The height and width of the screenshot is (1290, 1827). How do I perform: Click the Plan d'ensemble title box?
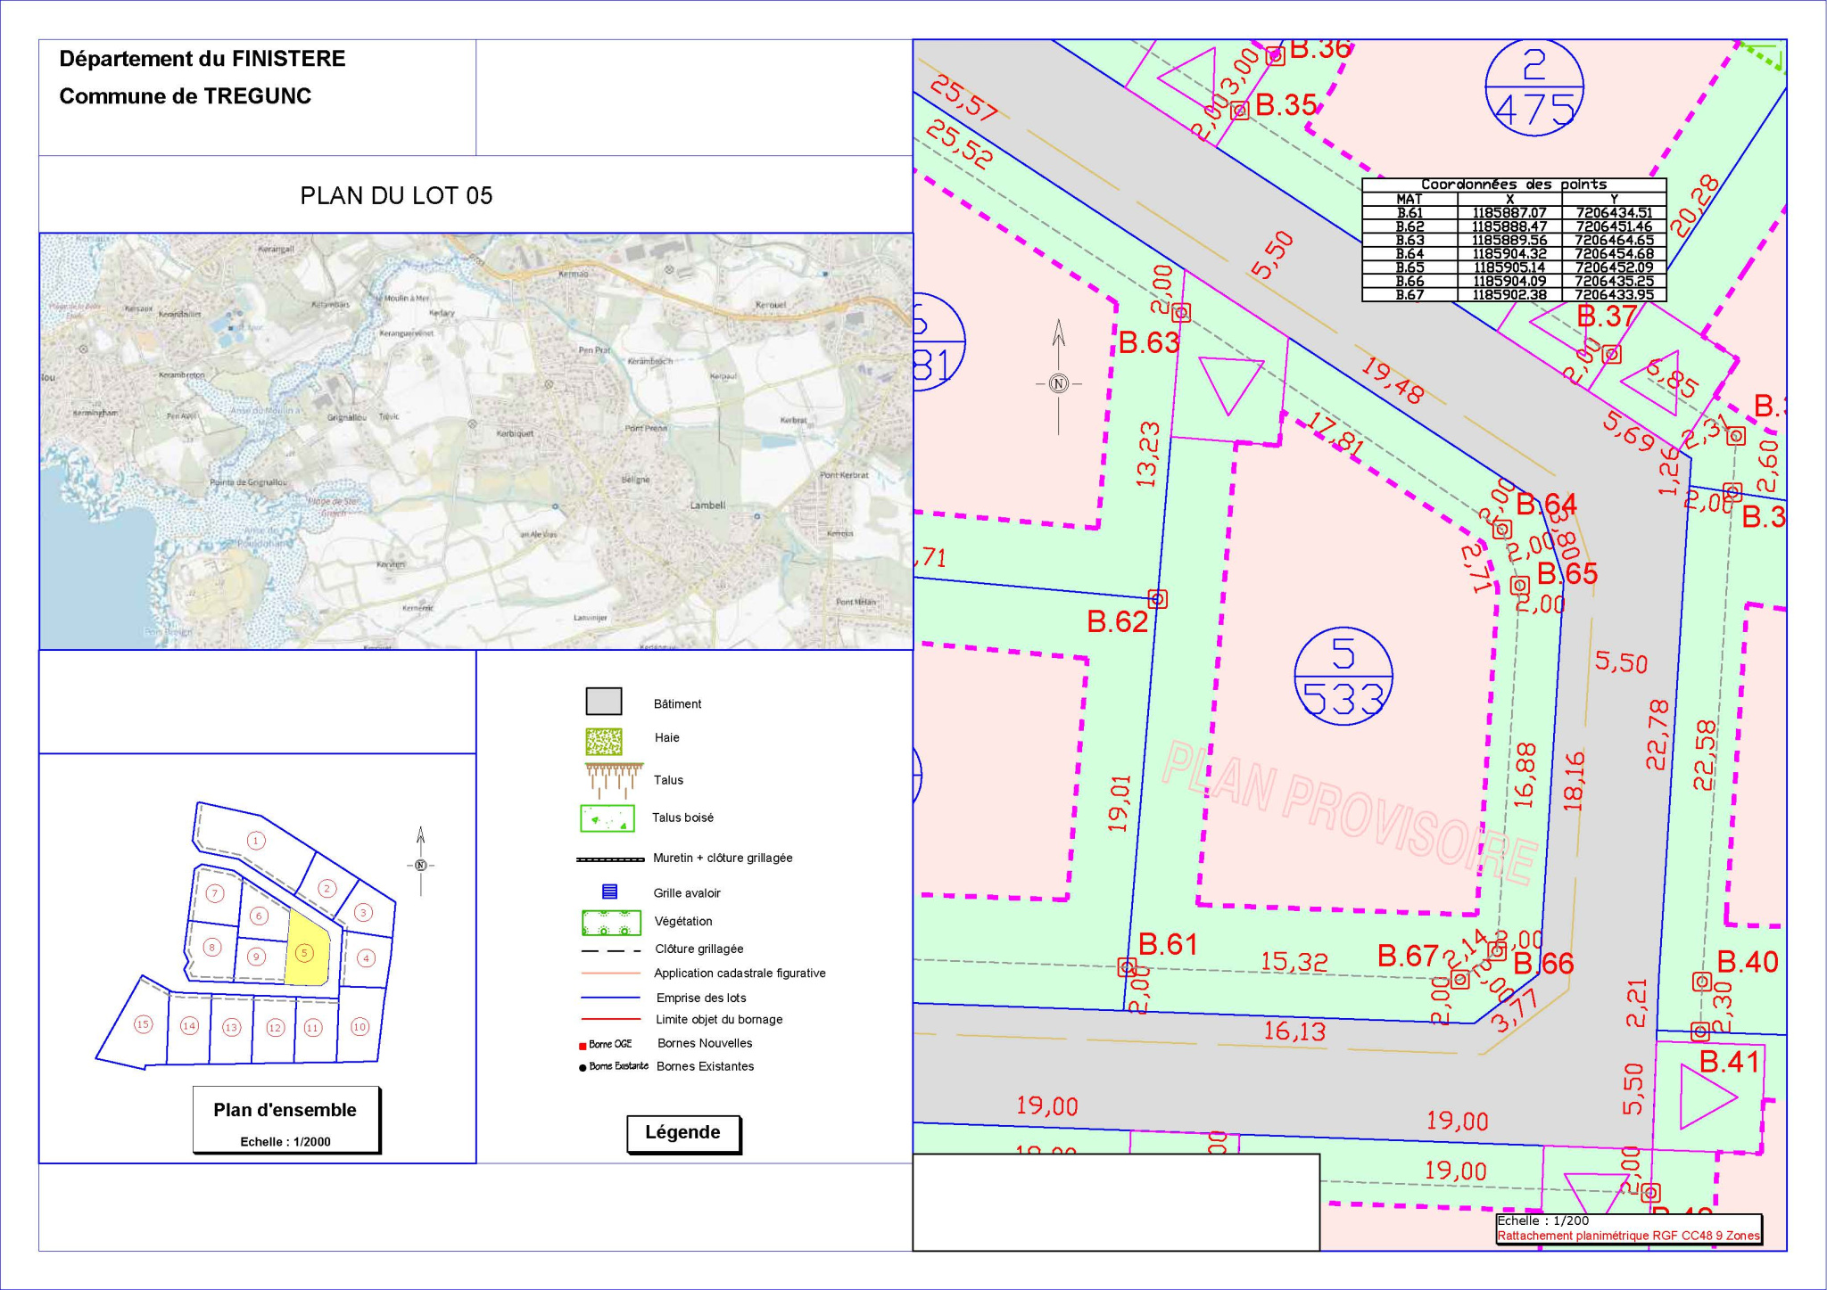point(285,1119)
